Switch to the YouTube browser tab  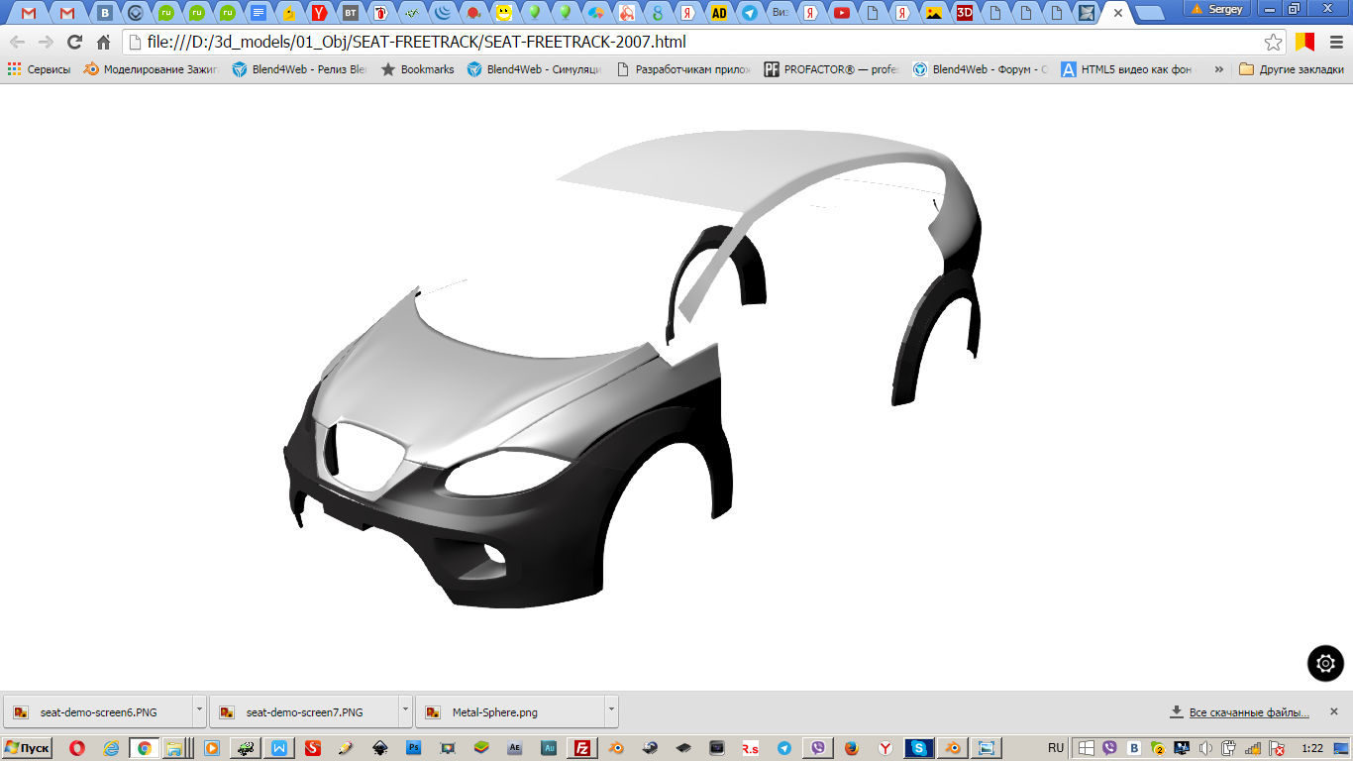(841, 13)
